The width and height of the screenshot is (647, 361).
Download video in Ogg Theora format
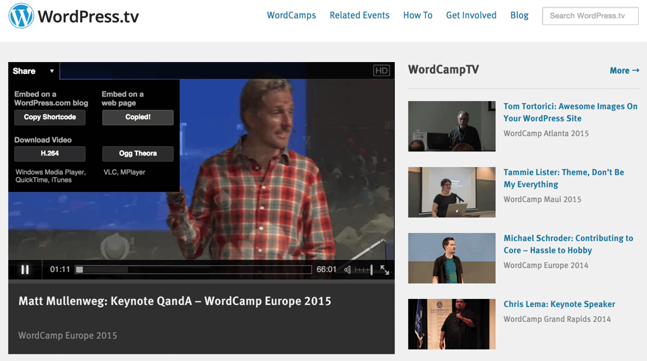137,154
